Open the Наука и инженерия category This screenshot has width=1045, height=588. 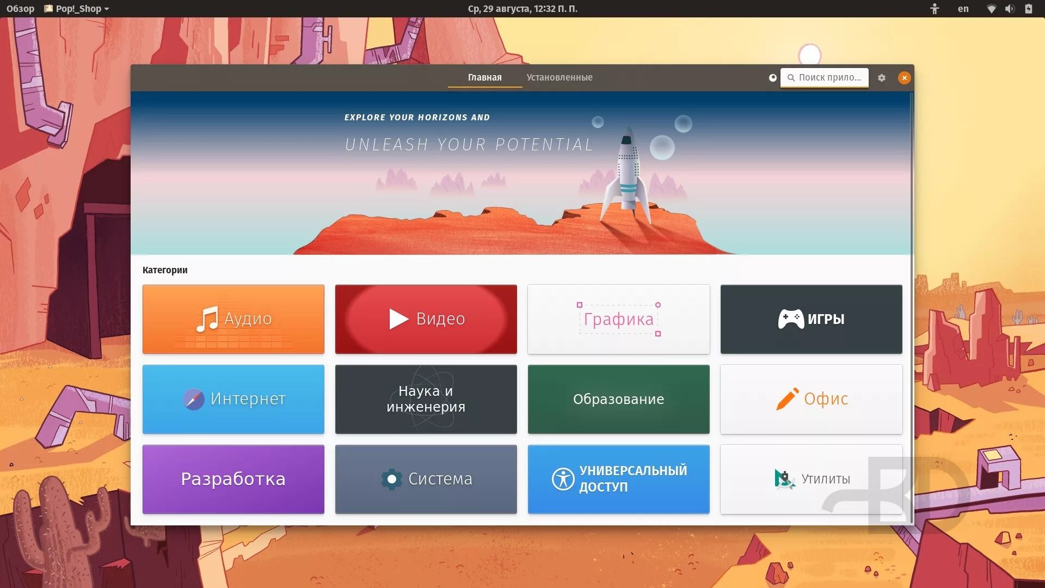(426, 399)
